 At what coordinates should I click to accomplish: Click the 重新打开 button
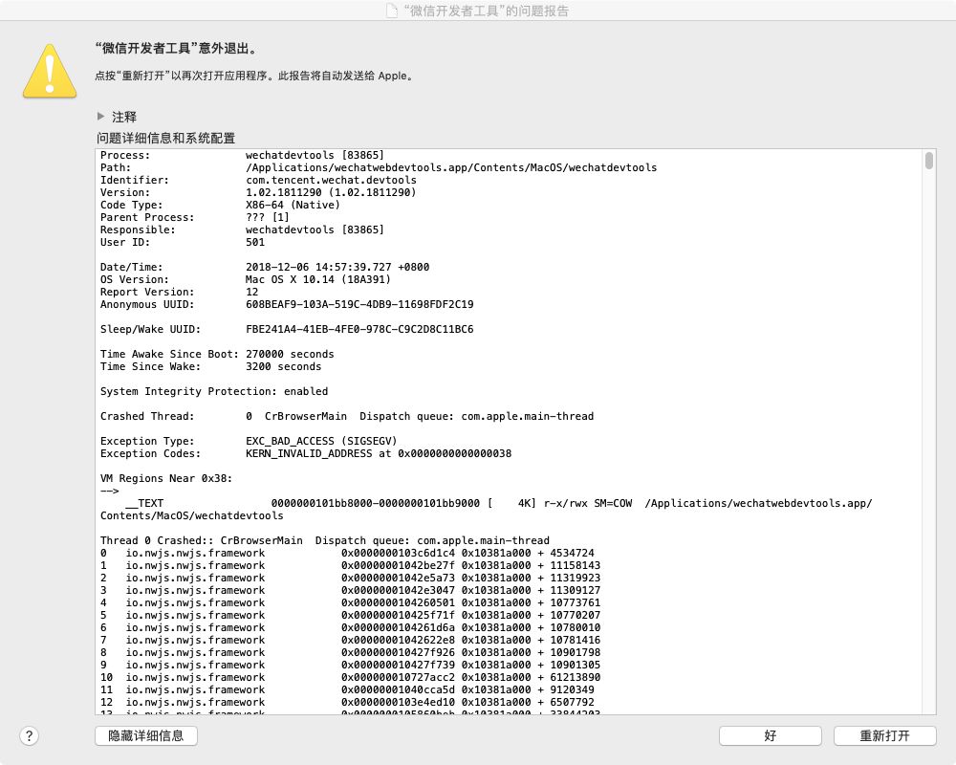point(884,735)
